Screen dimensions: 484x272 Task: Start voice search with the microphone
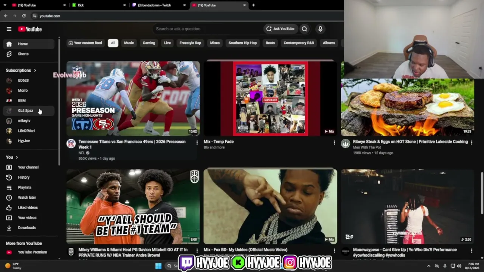[320, 29]
